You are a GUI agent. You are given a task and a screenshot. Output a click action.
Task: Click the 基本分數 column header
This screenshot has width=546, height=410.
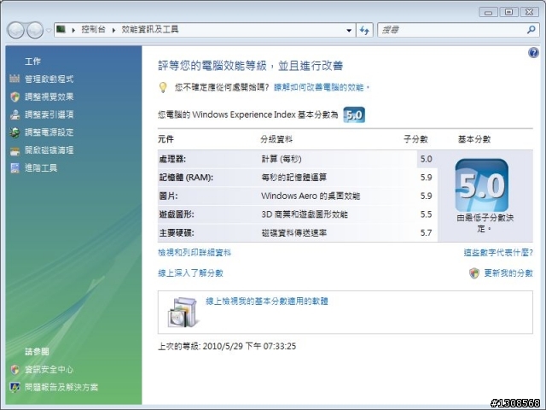point(474,139)
